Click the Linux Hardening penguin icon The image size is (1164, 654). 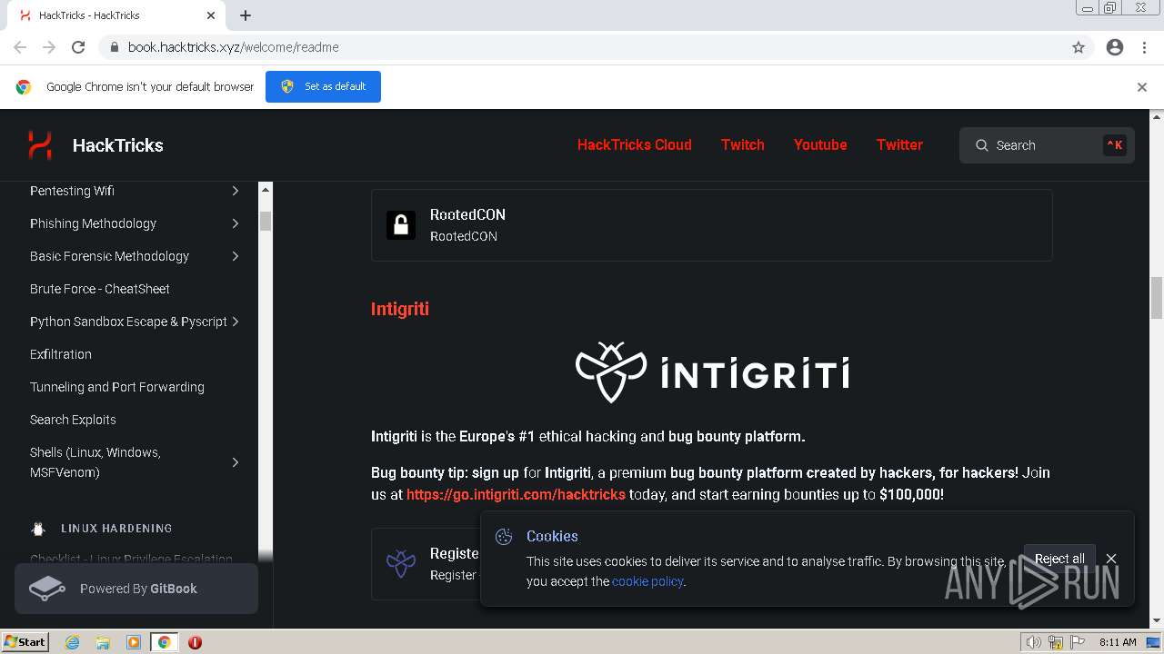pyautogui.click(x=38, y=528)
